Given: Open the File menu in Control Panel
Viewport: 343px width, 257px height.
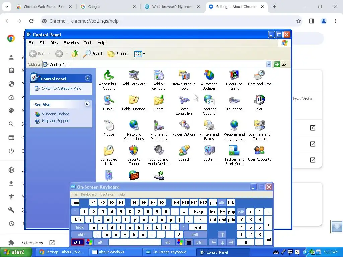Looking at the screenshot, I should pyautogui.click(x=31, y=43).
